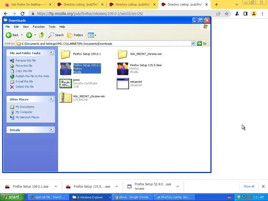Screen dimensions: 268x201
Task: Toggle Chrome side panel icon
Action: pos(245,14)
